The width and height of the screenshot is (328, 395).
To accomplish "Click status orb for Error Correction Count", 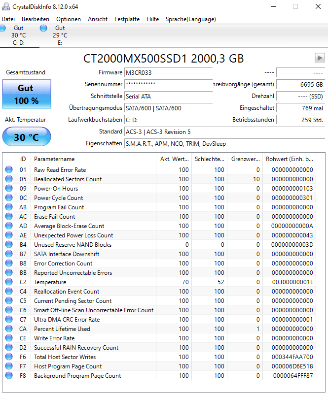I will click(x=9, y=263).
